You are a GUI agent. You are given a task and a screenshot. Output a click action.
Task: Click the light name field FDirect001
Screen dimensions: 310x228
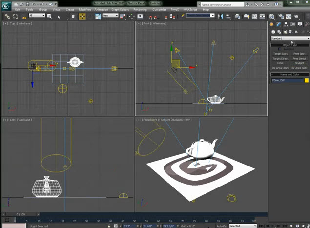point(288,80)
